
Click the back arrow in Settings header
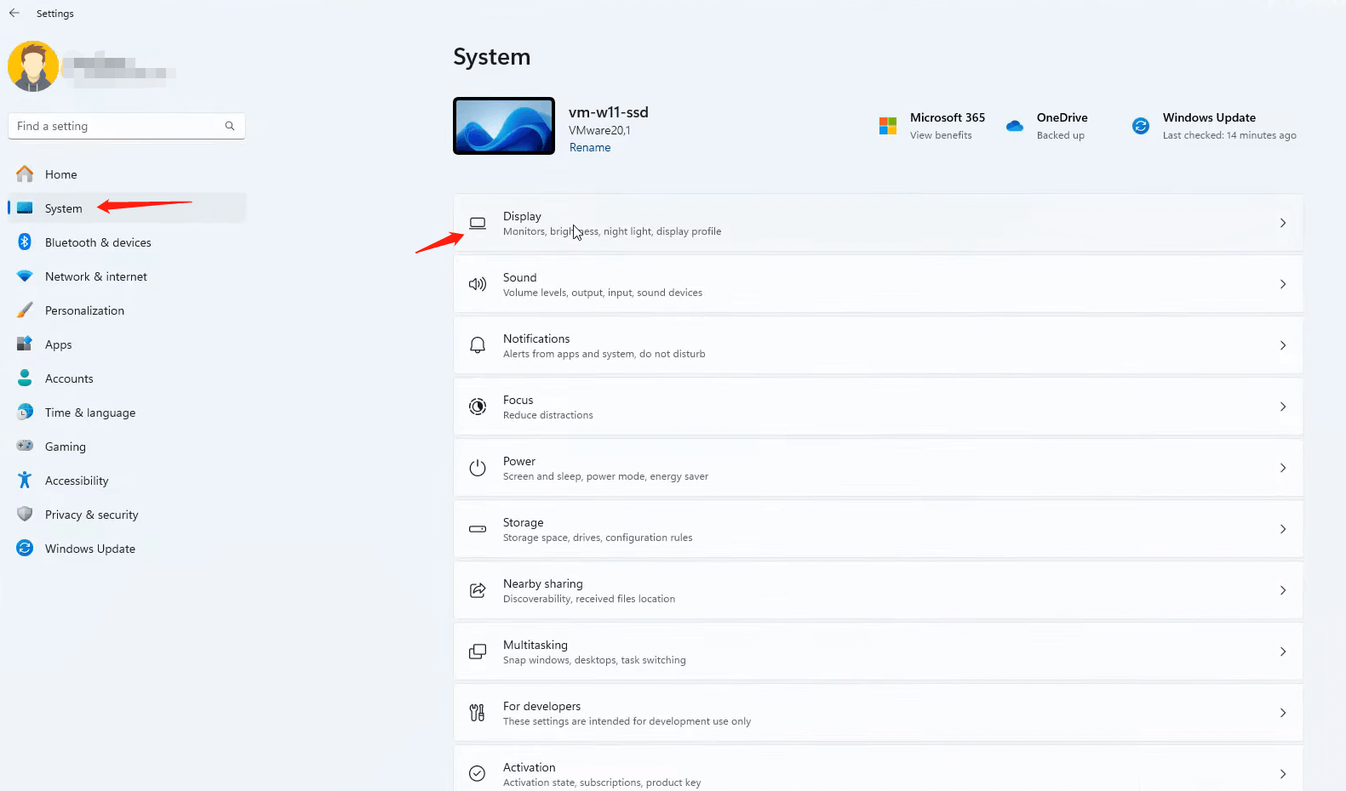(x=14, y=13)
